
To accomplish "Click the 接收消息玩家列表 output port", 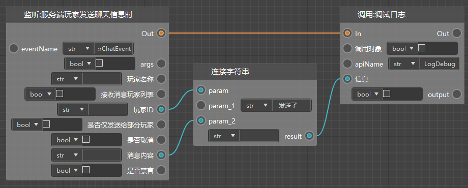I will 161,94.
